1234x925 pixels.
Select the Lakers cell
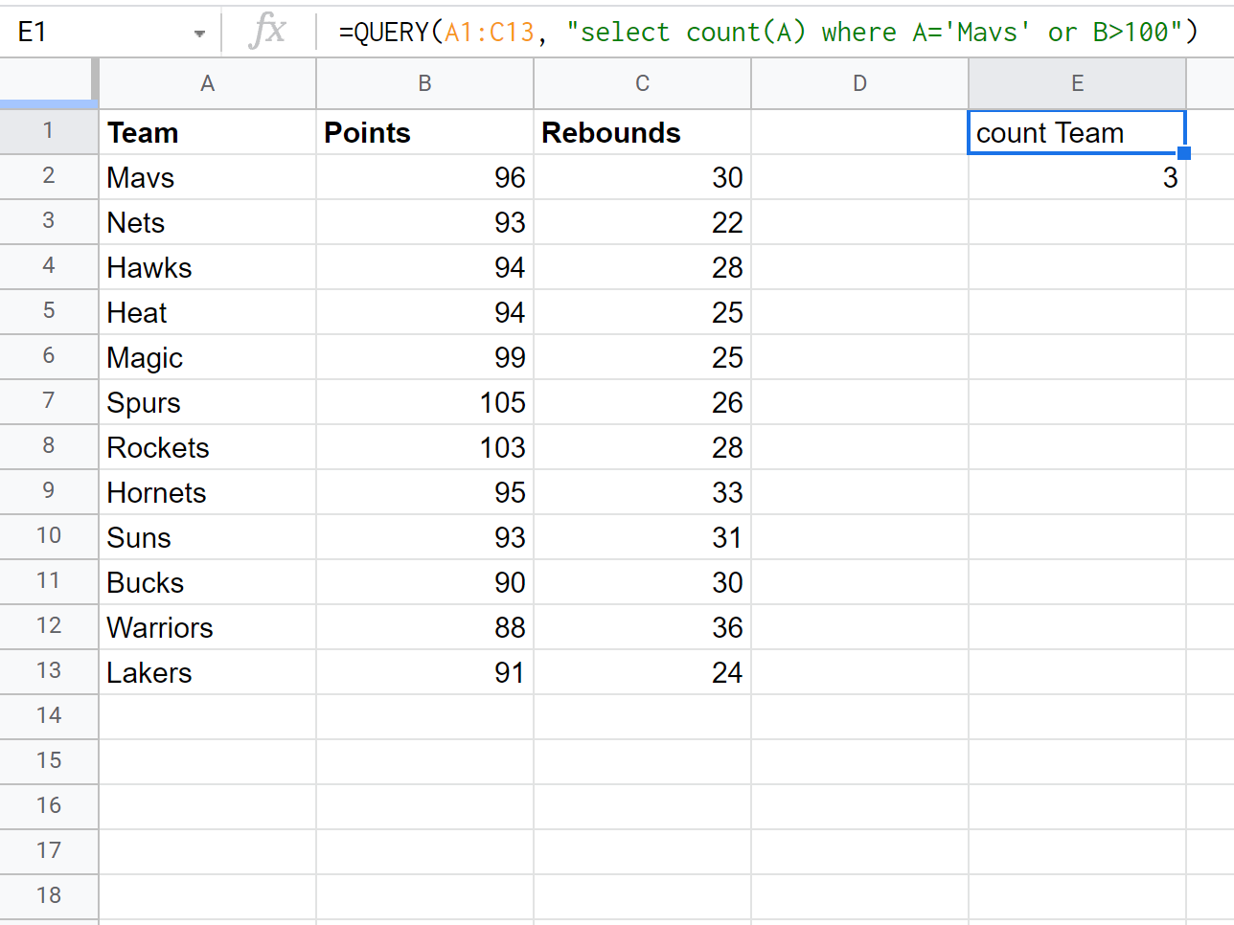(x=207, y=672)
